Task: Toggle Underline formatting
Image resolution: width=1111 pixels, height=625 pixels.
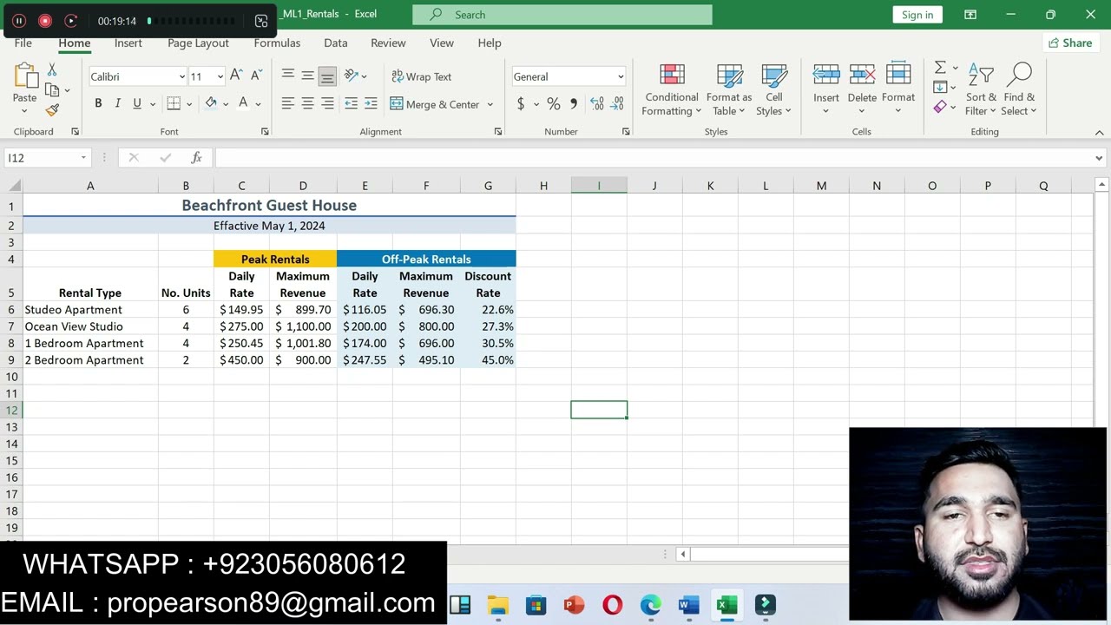Action: 136,103
